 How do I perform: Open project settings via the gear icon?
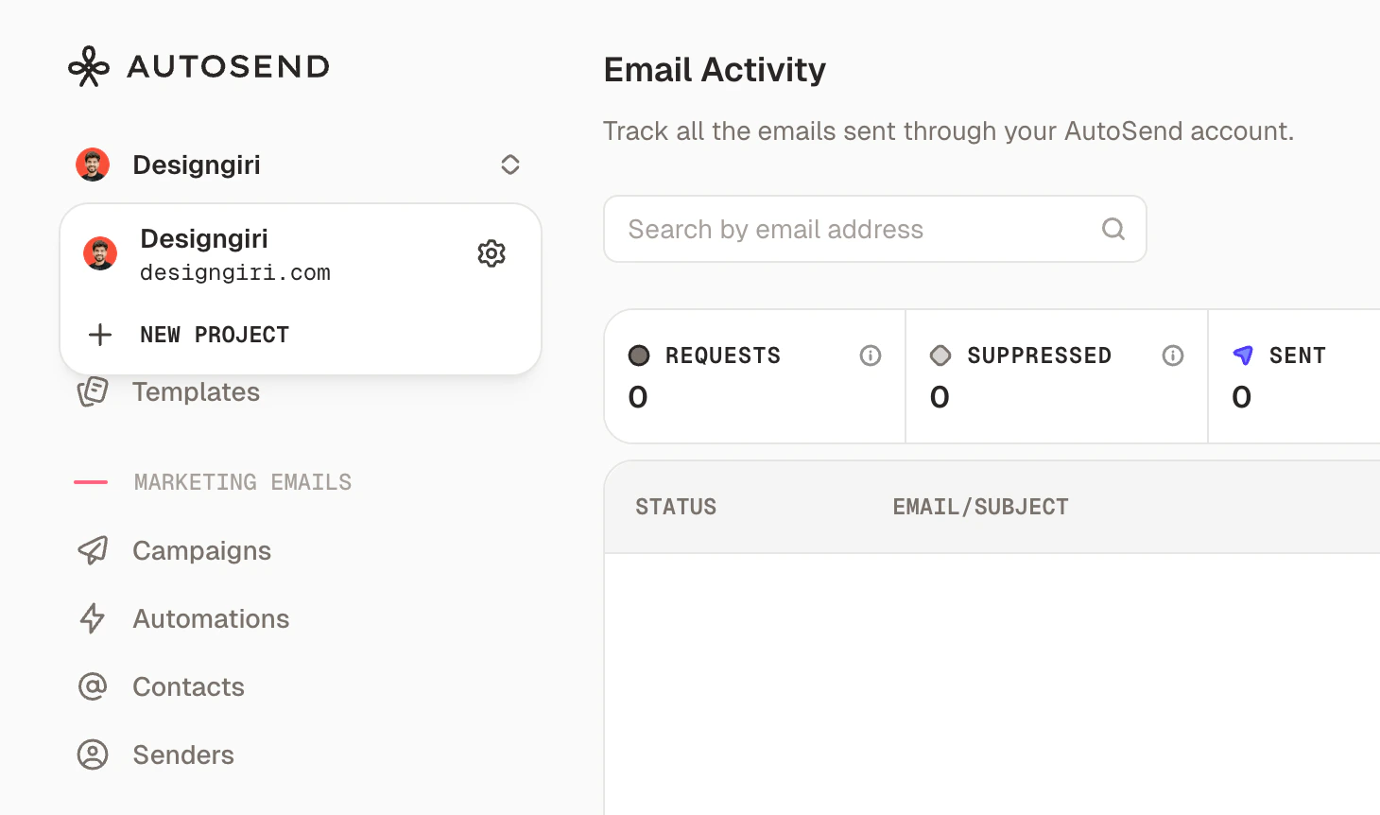click(492, 252)
